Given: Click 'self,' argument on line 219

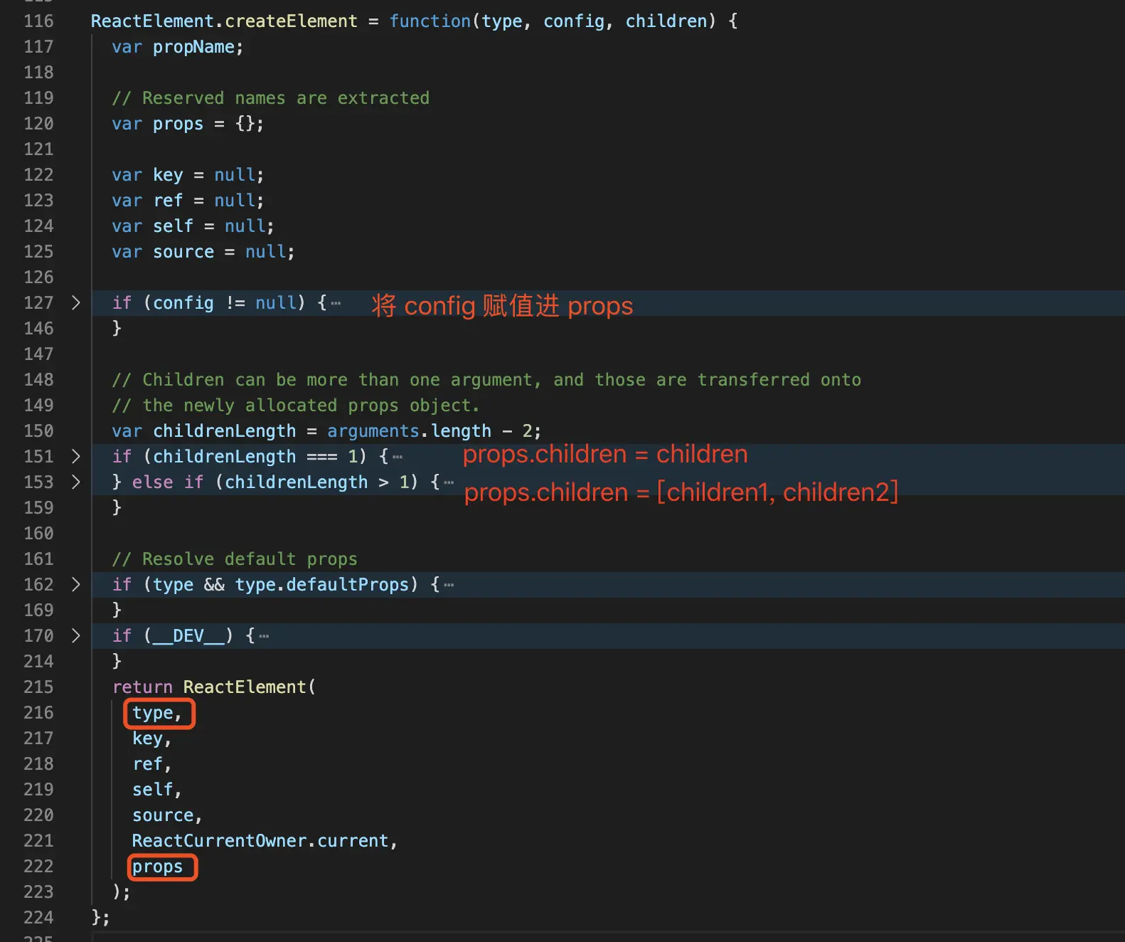Looking at the screenshot, I should (x=157, y=790).
